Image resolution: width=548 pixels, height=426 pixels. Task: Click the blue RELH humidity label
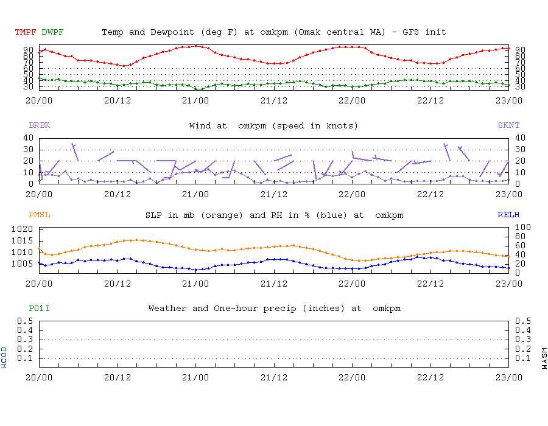(x=508, y=215)
